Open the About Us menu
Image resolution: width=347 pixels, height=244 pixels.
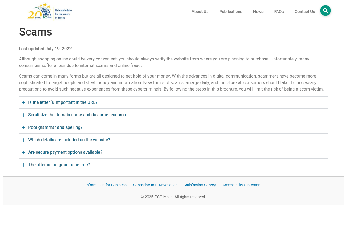(200, 12)
